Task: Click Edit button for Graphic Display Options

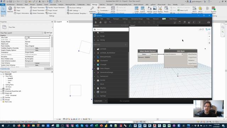Action: pos(37,50)
